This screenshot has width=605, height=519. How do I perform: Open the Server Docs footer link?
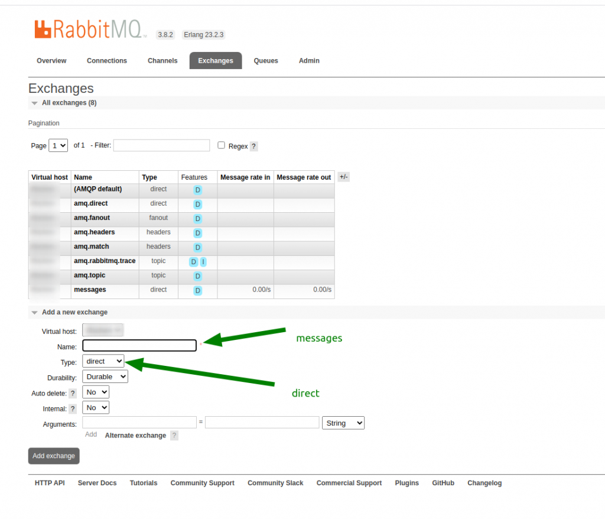[x=97, y=483]
